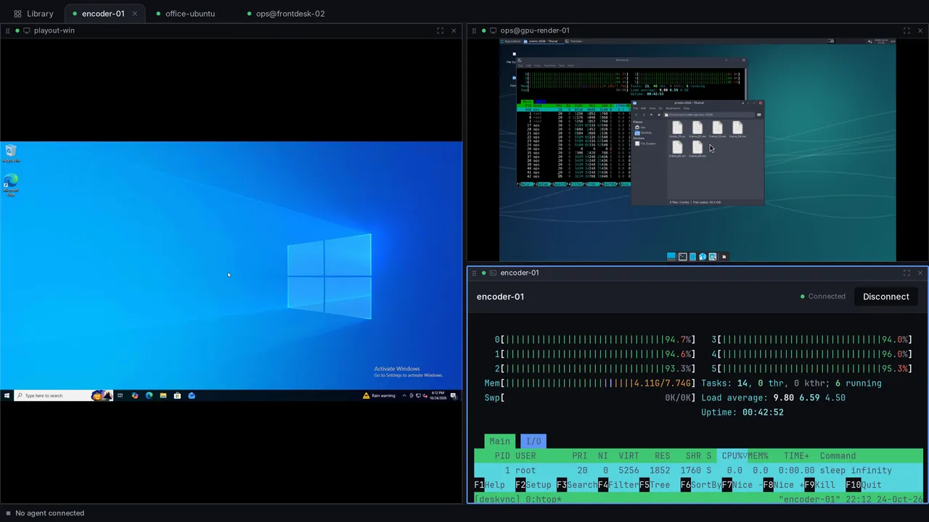Open the Rain warning weather alert
This screenshot has width=929, height=522.
click(x=380, y=396)
